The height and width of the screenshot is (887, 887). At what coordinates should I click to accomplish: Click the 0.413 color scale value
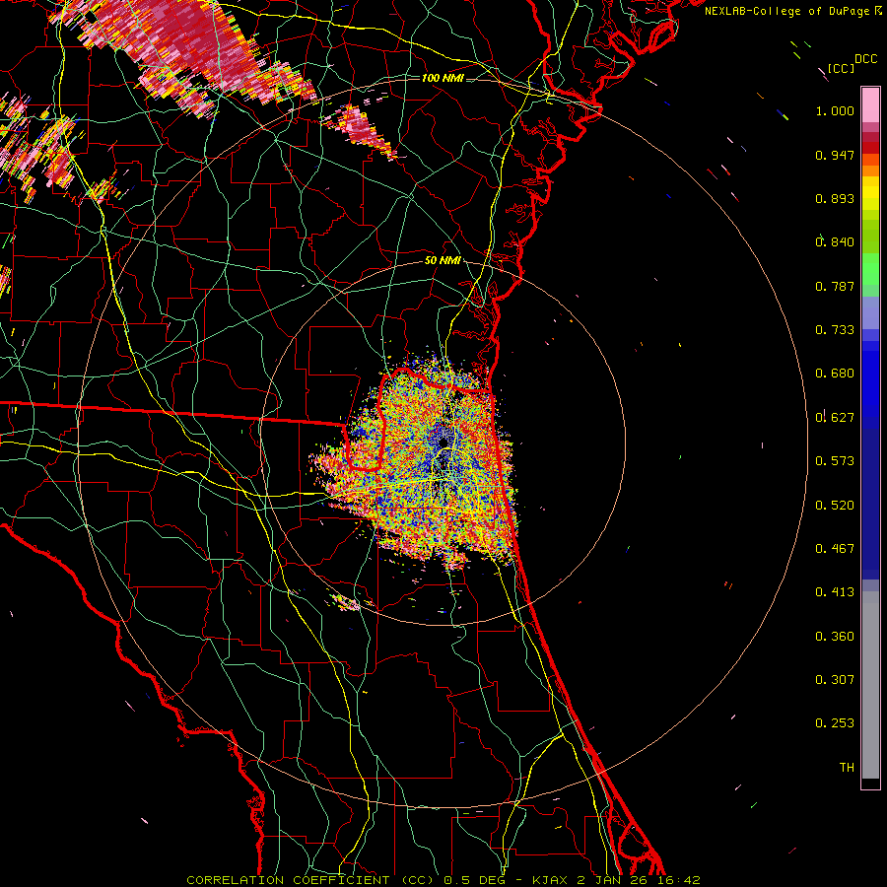coord(835,592)
